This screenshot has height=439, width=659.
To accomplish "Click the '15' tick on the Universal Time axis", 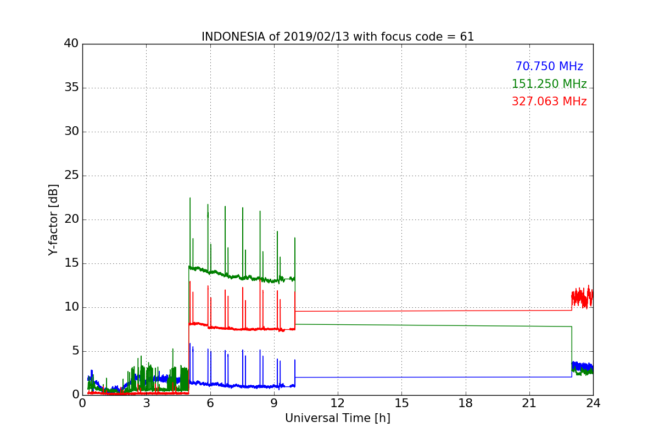I will (401, 403).
